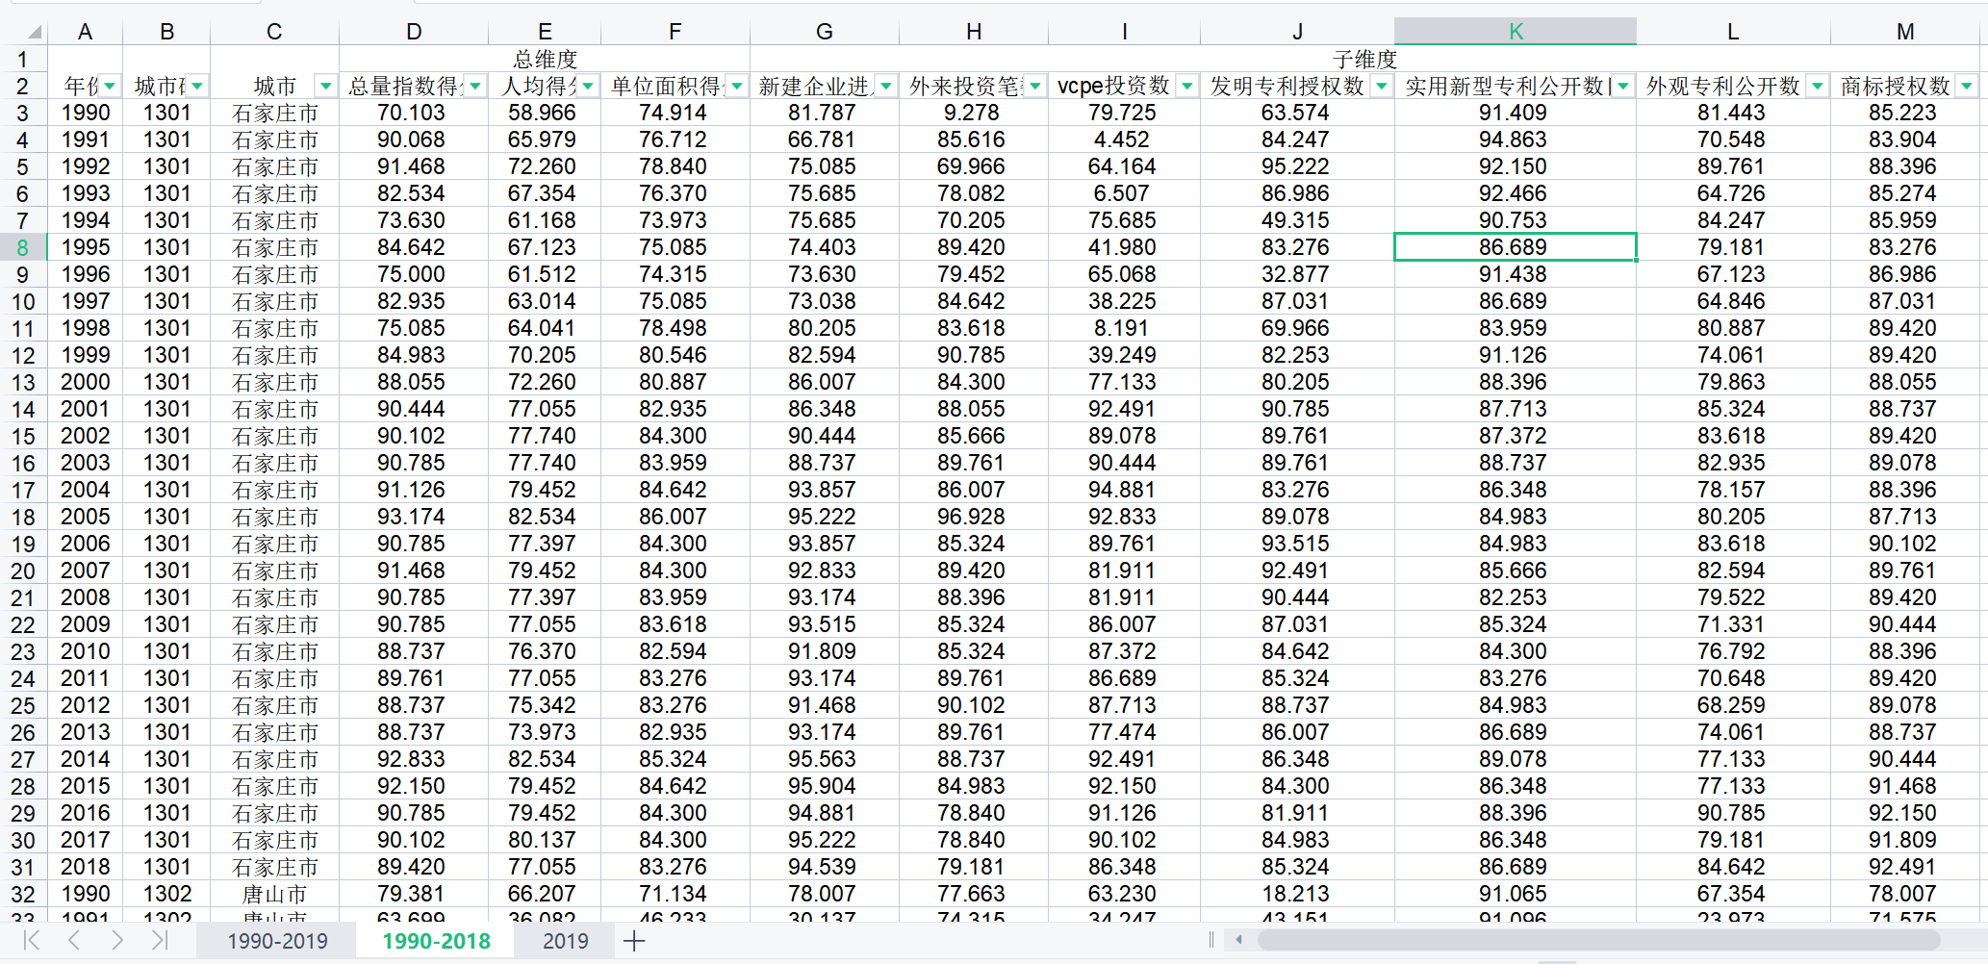Click the 子维度 merged header cell
Image resolution: width=1988 pixels, height=964 pixels.
1364,59
